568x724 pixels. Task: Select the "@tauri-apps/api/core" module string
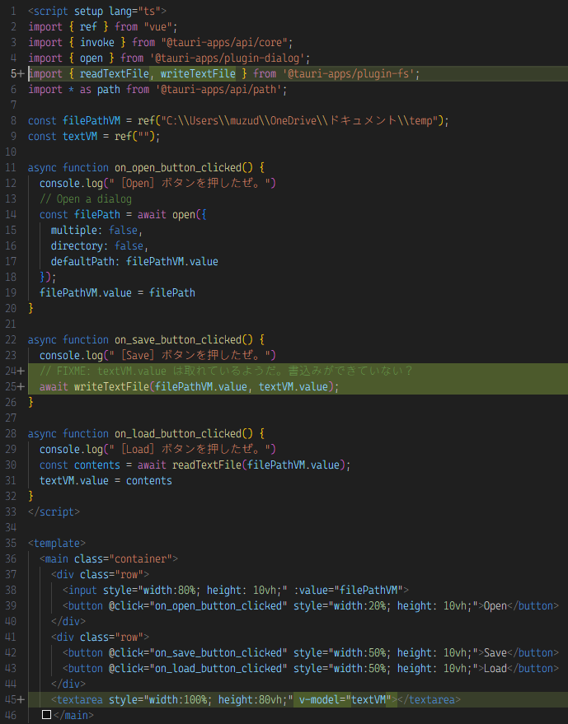pyautogui.click(x=224, y=43)
